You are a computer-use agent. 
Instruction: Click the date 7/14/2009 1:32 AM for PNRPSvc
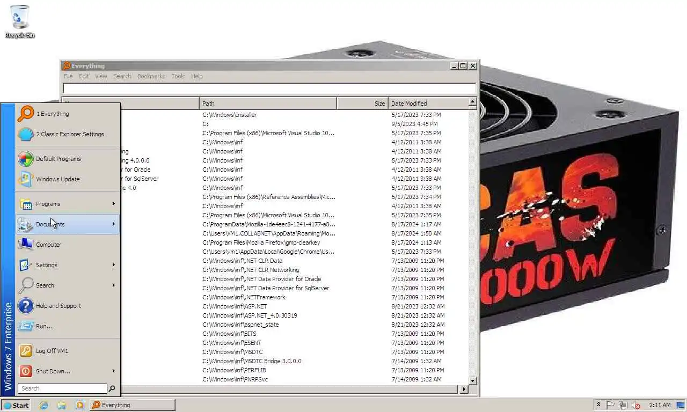pyautogui.click(x=416, y=379)
